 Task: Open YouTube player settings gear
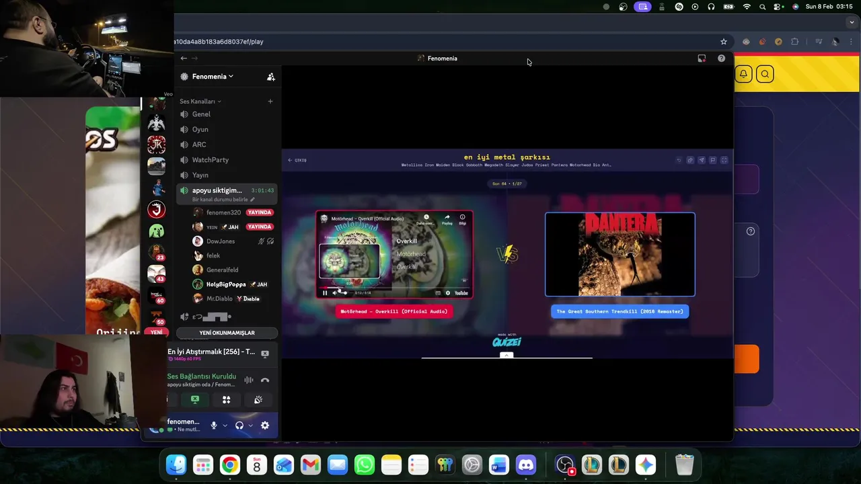tap(448, 293)
